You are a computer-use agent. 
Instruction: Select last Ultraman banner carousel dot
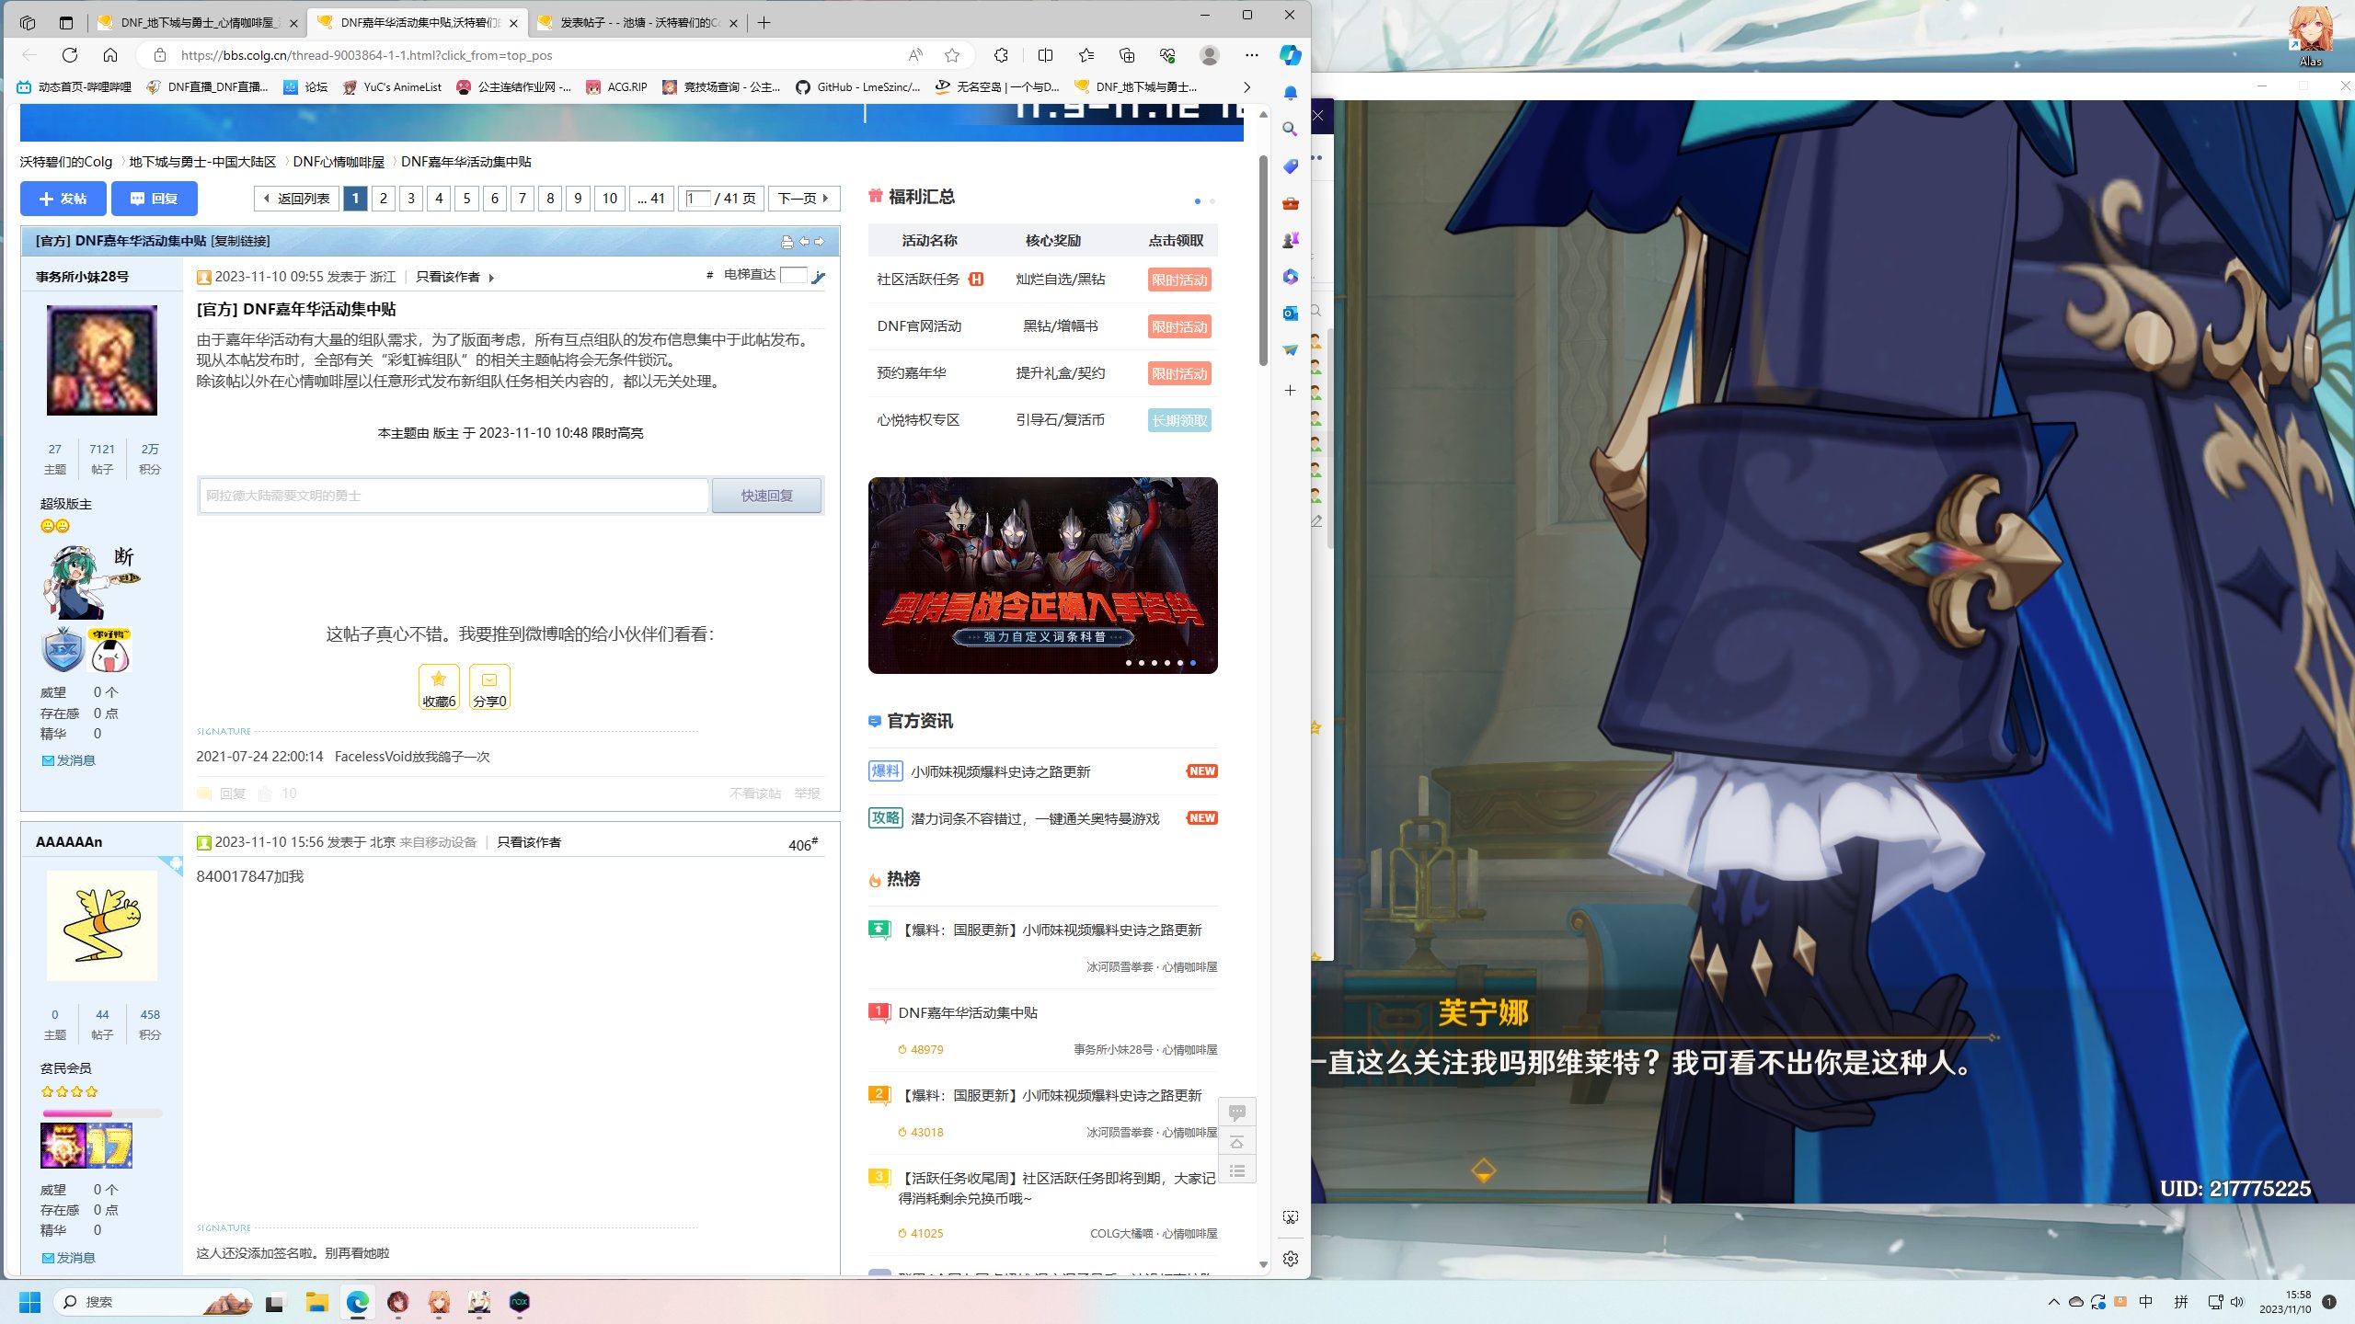[1193, 663]
